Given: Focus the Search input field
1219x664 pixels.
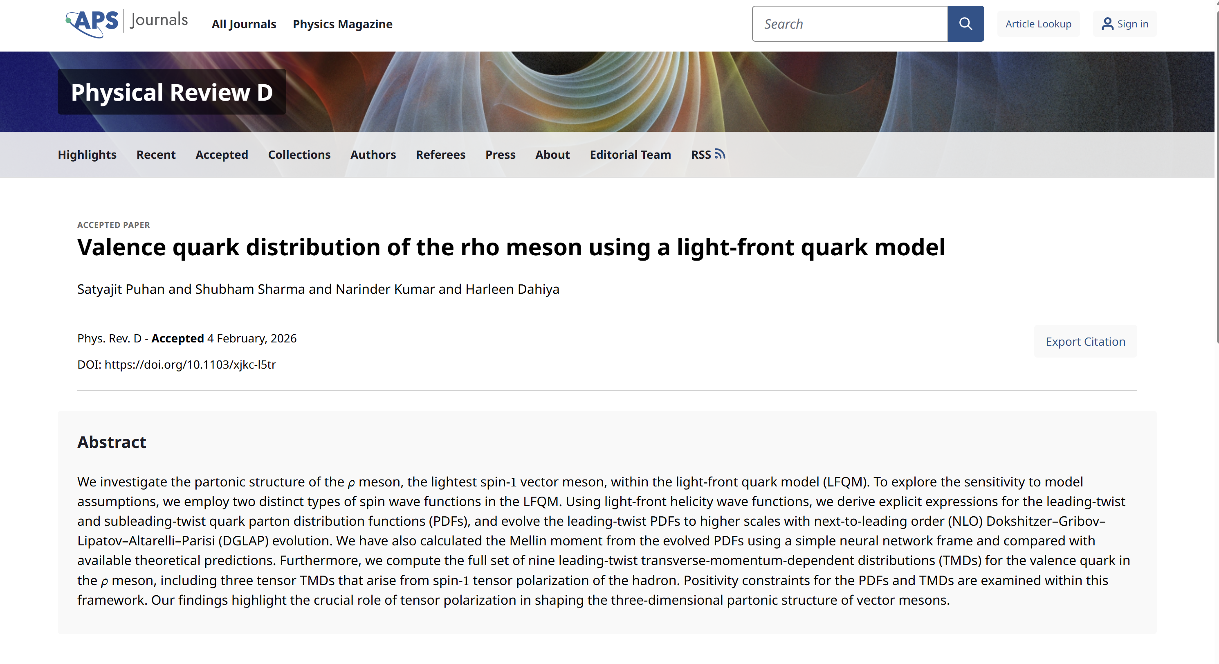Looking at the screenshot, I should coord(850,24).
